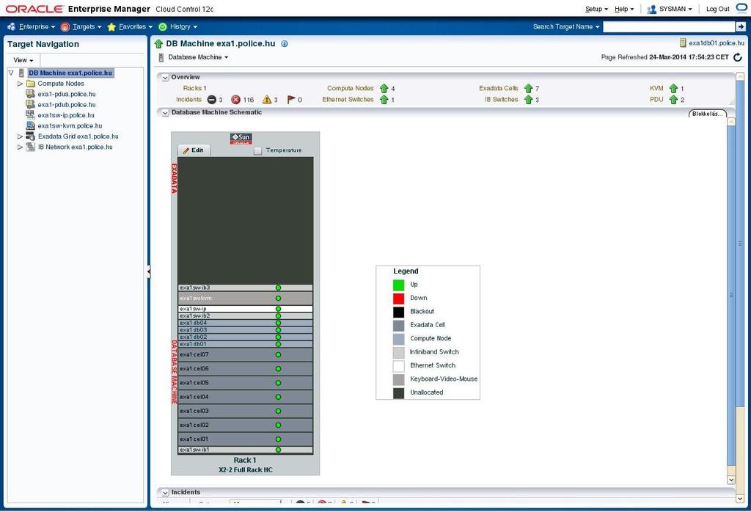This screenshot has width=751, height=512.
Task: Open the Help menu
Action: coord(624,9)
